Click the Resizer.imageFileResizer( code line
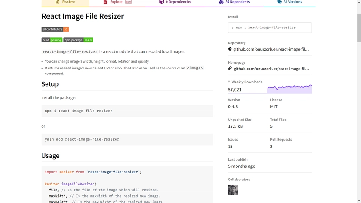The width and height of the screenshot is (361, 203). click(x=71, y=184)
